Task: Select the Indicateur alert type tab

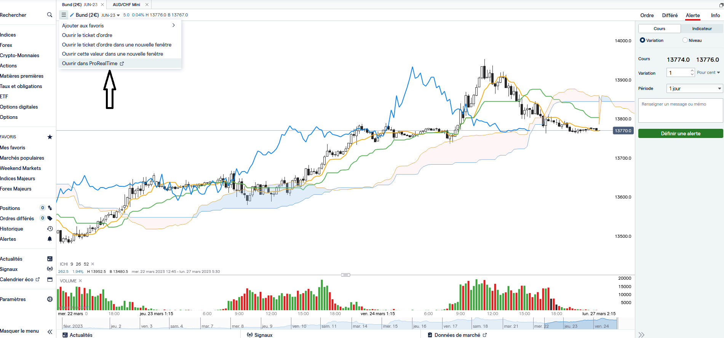Action: 702,29
